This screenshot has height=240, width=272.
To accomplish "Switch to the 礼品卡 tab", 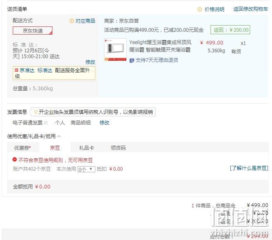I will click(x=86, y=148).
